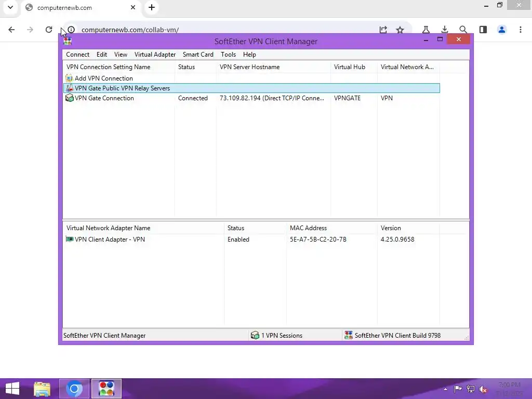Select VPN Gate Connection entry

click(104, 98)
